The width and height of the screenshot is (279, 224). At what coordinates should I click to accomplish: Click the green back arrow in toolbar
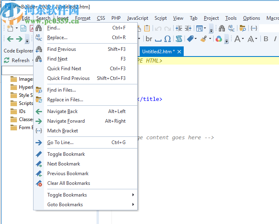tap(10, 39)
